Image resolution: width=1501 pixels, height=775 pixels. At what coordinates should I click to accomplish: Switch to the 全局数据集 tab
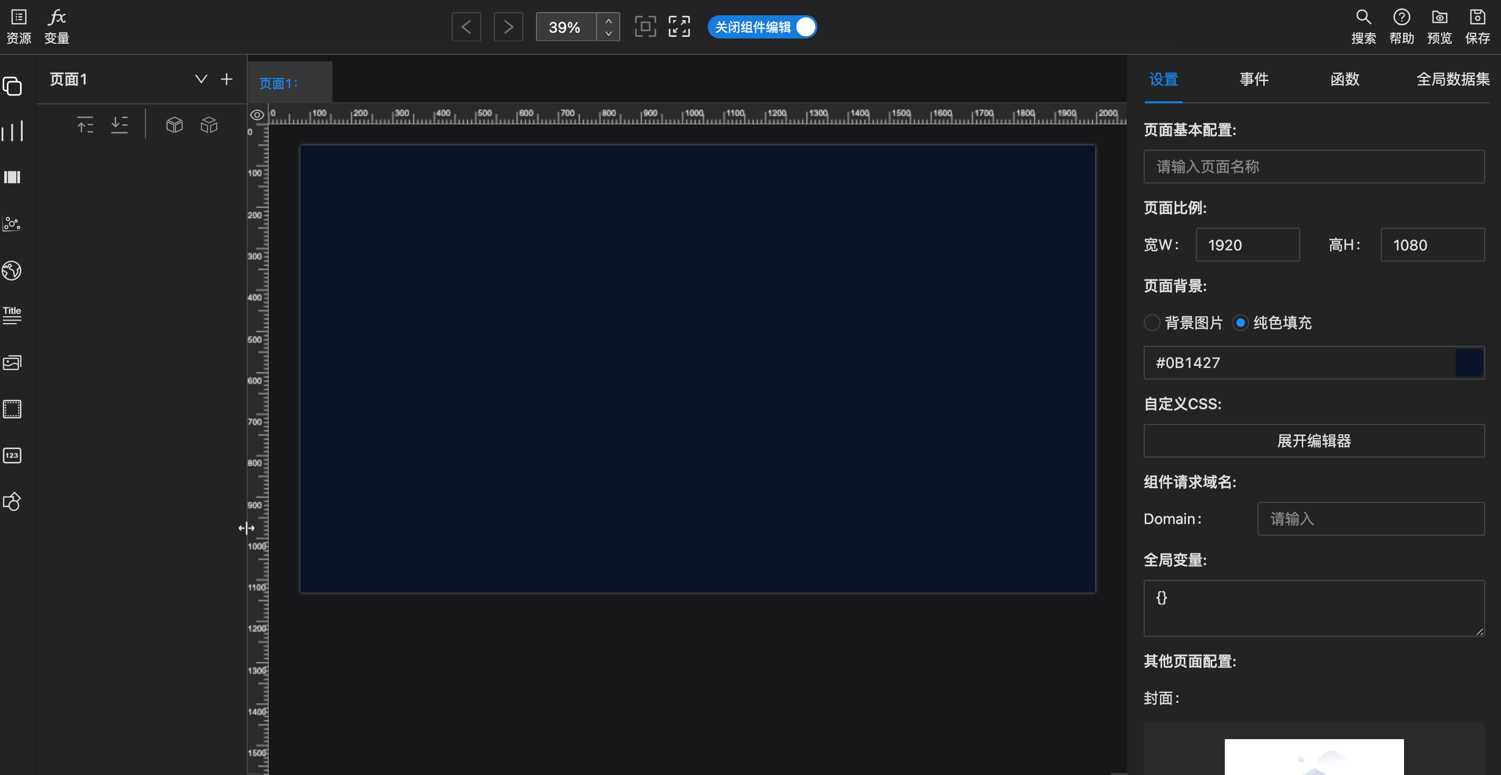click(x=1453, y=79)
